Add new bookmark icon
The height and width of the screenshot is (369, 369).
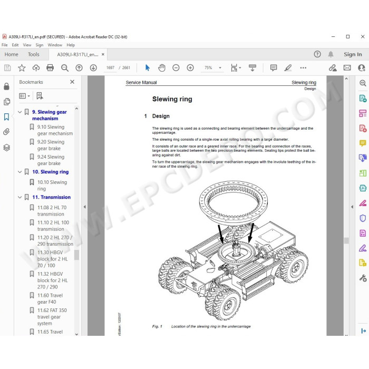tap(40, 96)
